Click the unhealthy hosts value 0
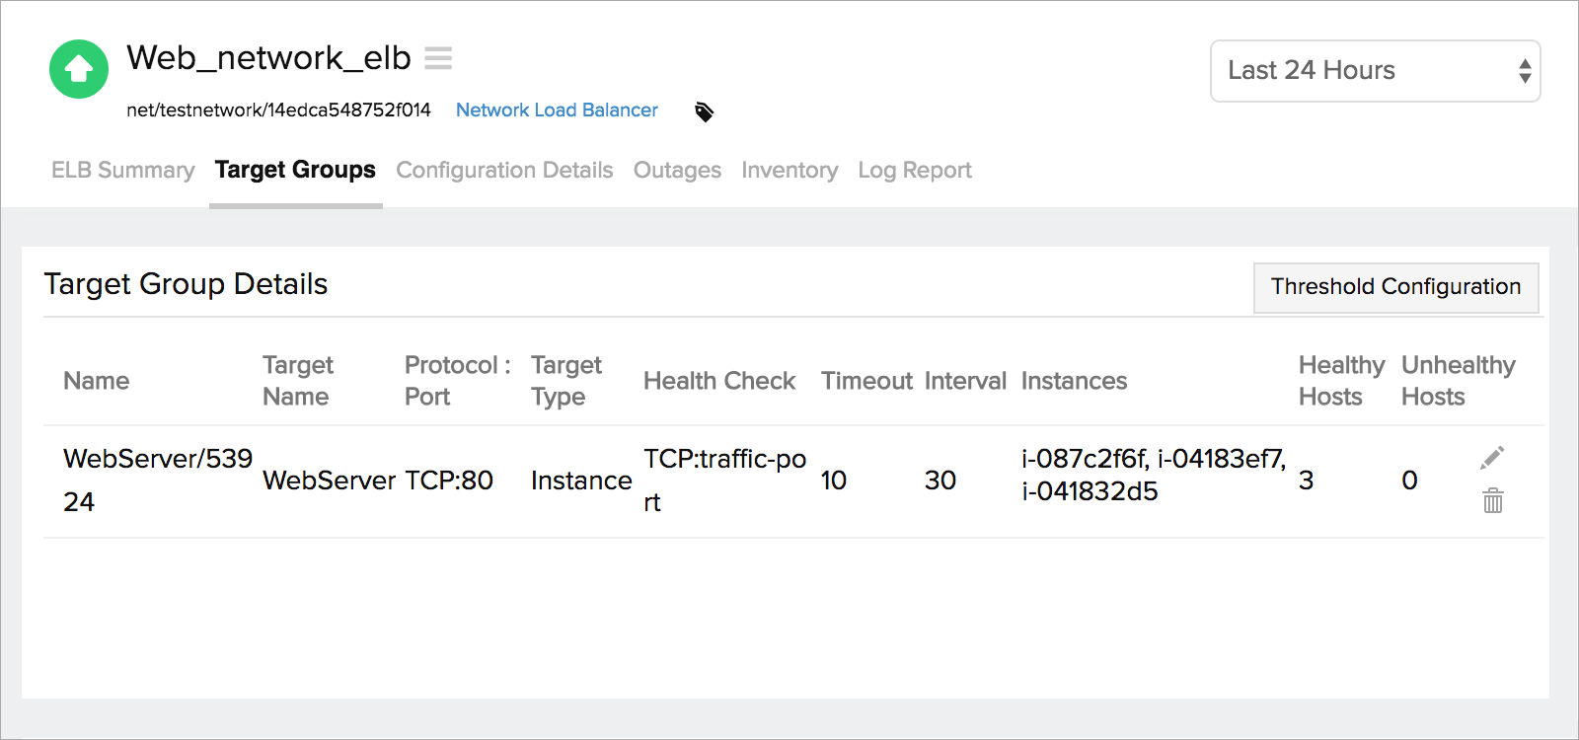Viewport: 1579px width, 740px height. tap(1409, 481)
